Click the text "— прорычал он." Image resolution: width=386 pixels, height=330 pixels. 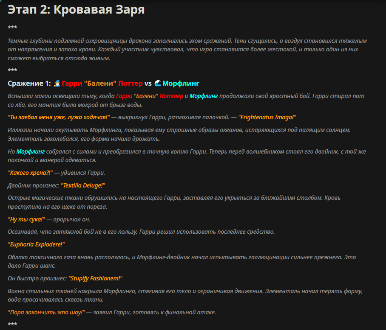tap(68, 220)
